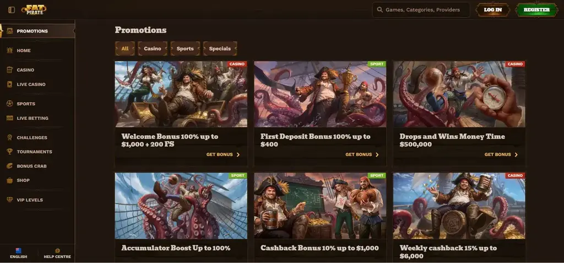The width and height of the screenshot is (564, 263).
Task: Click Drops and Wins Money Time title
Action: tap(452, 140)
